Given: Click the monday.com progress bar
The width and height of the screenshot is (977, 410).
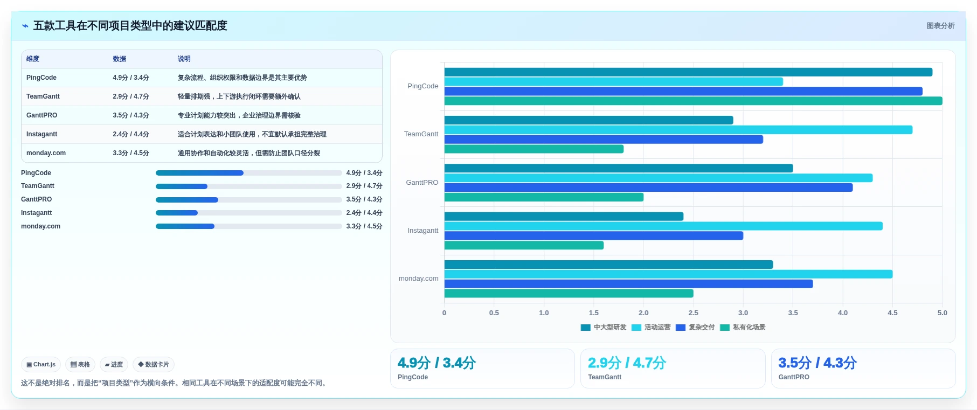Looking at the screenshot, I should point(248,226).
